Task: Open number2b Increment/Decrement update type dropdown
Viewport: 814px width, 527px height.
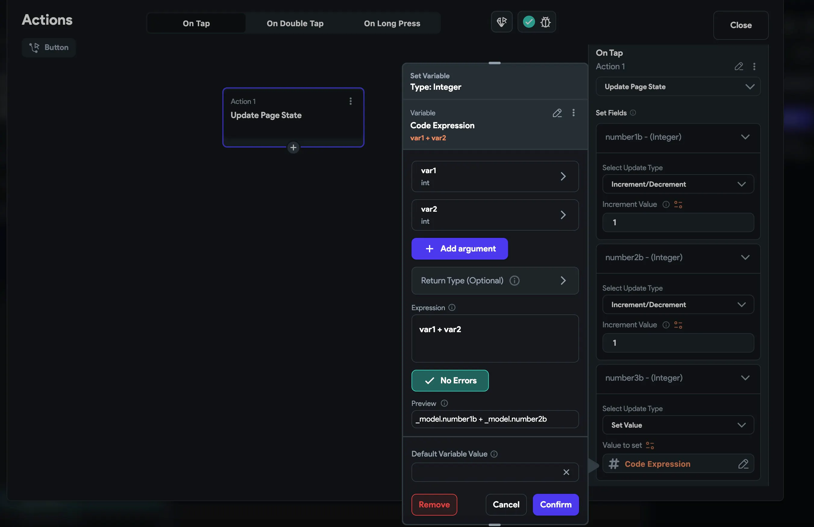Action: click(678, 304)
